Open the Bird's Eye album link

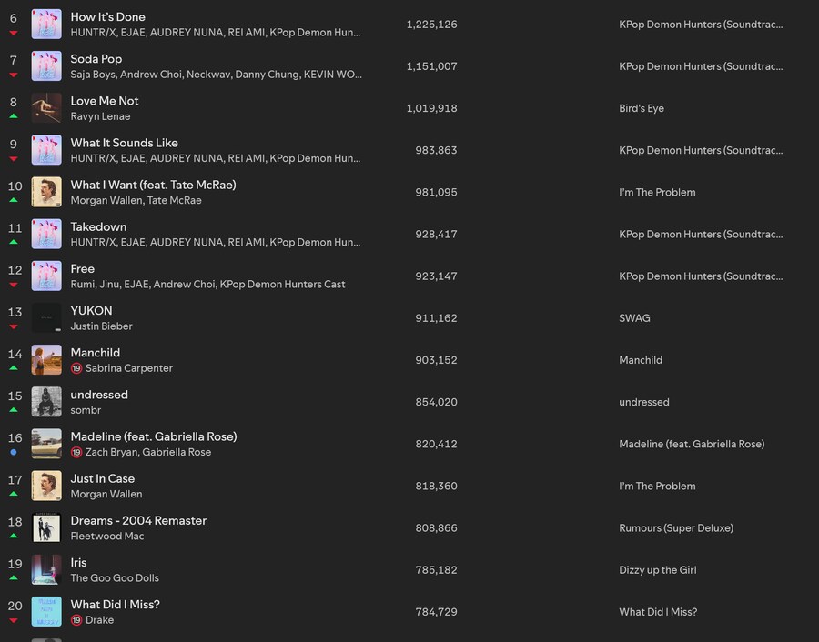(x=642, y=108)
